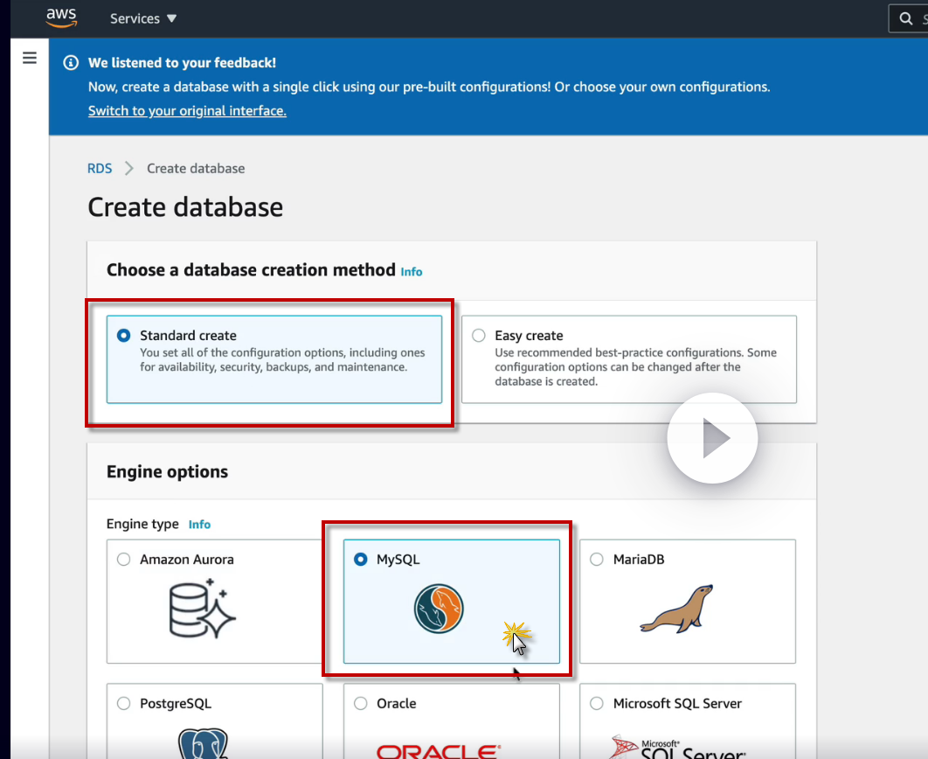Click the video play button overlay
Viewport: 928px width, 759px height.
(x=712, y=438)
